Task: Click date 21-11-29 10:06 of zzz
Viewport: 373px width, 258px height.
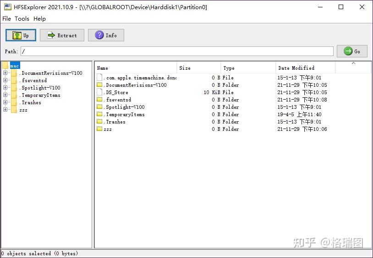Action: pos(302,129)
